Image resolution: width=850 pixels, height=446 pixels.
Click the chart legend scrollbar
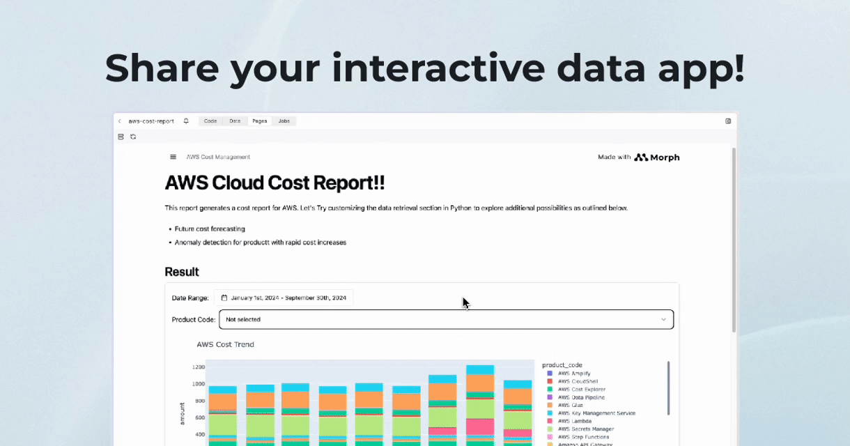pyautogui.click(x=669, y=388)
